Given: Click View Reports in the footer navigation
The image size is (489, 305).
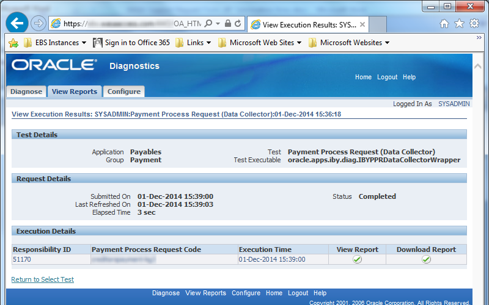Looking at the screenshot, I should coord(205,293).
